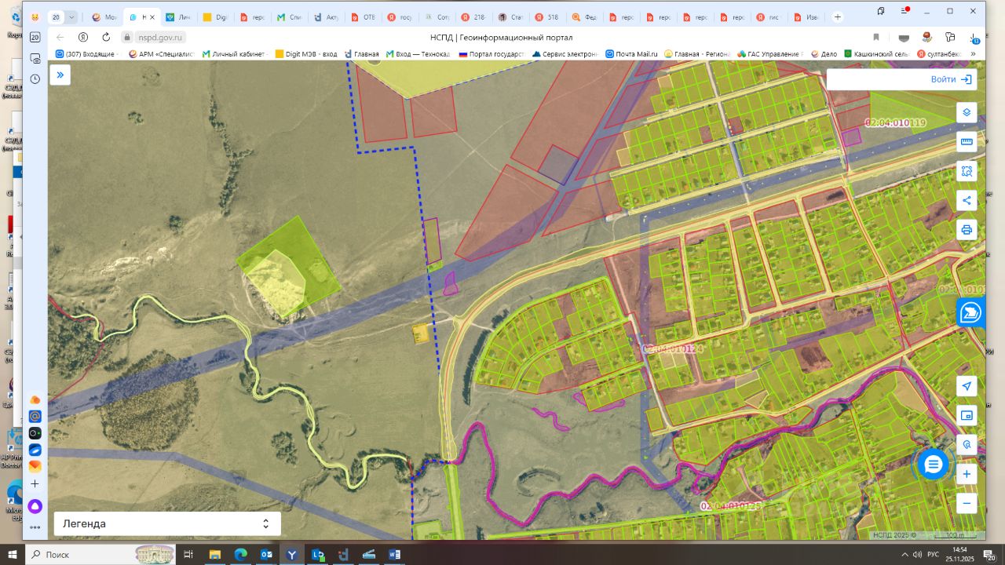The width and height of the screenshot is (1005, 565).
Task: Show more bookmarks with overflow chevron
Action: pos(974,54)
